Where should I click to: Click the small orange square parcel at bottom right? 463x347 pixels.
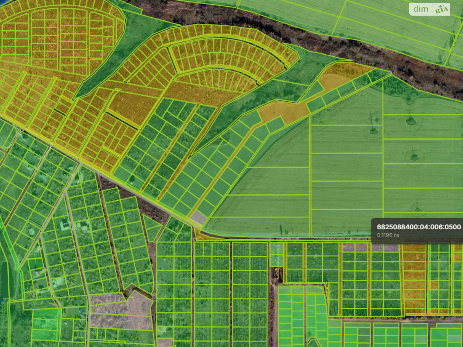pyautogui.click(x=433, y=285)
